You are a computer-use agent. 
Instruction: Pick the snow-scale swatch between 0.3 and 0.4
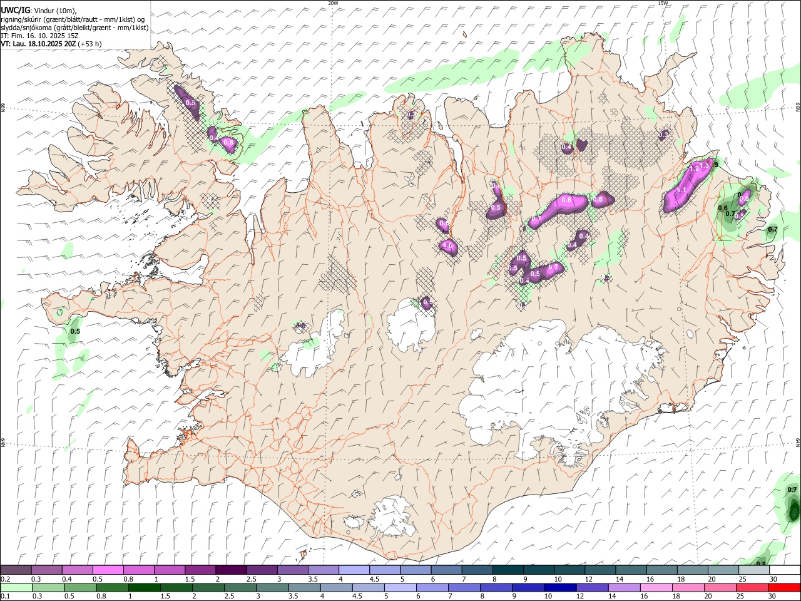click(47, 570)
